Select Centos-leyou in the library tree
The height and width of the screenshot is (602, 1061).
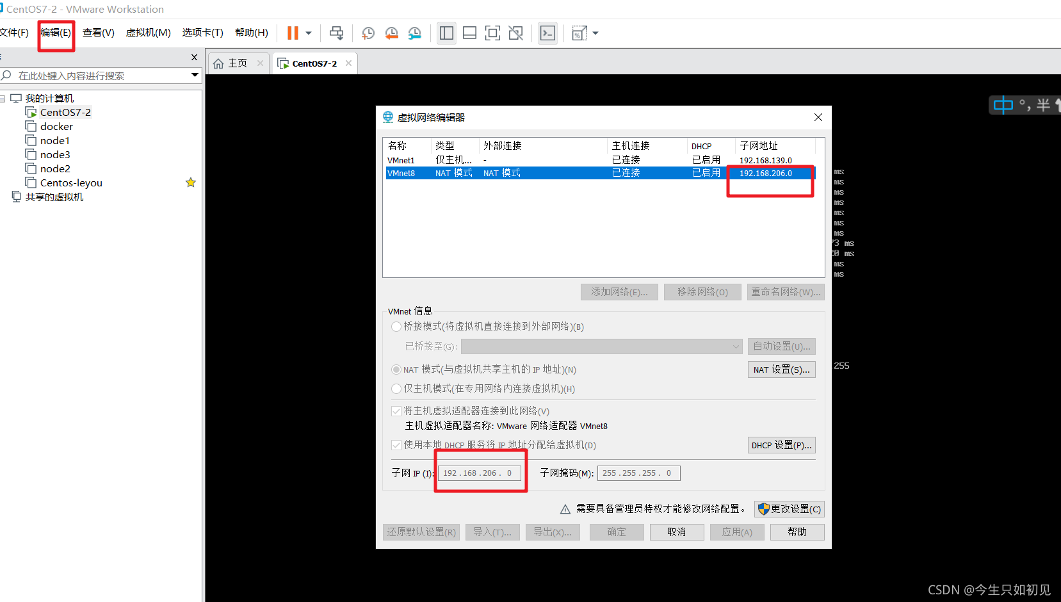pos(71,183)
